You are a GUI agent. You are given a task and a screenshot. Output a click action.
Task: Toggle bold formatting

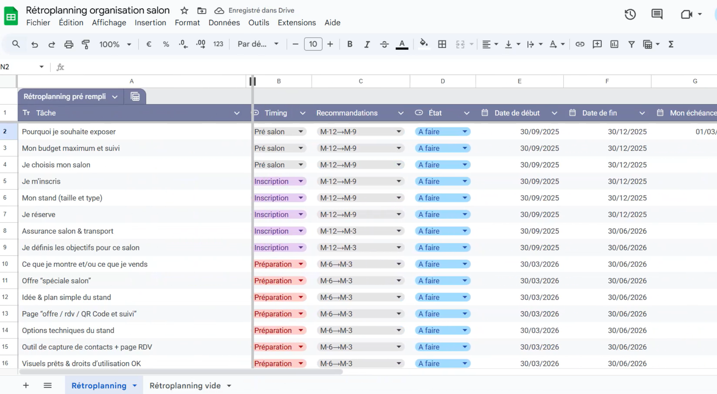pos(350,44)
